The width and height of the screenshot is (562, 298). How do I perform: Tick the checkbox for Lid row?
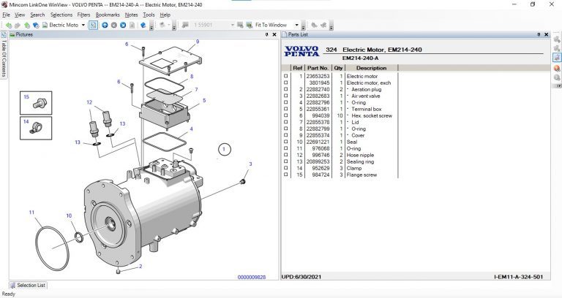(x=285, y=123)
